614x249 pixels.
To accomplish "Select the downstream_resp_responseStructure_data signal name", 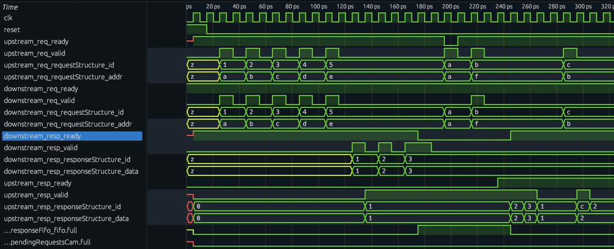I will [x=71, y=171].
